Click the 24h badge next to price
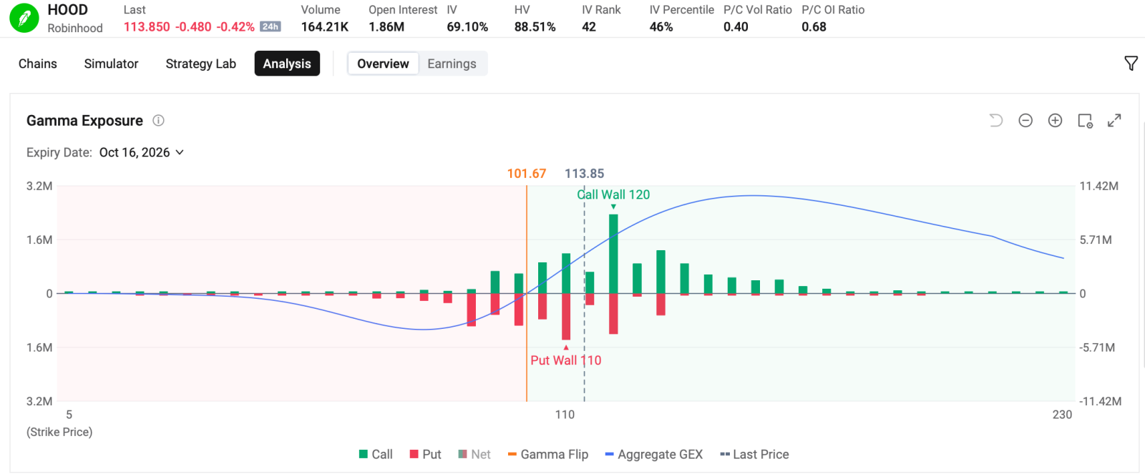 (271, 26)
